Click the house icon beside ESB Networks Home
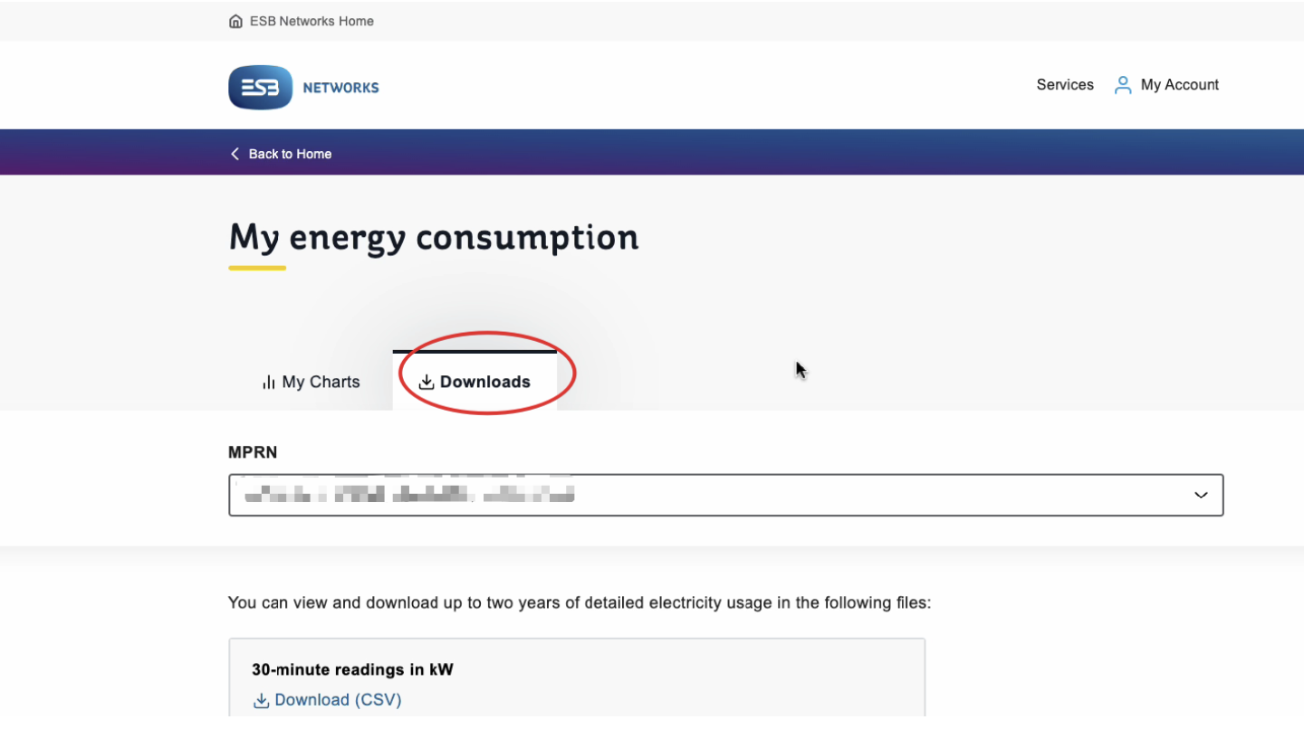 (x=235, y=21)
